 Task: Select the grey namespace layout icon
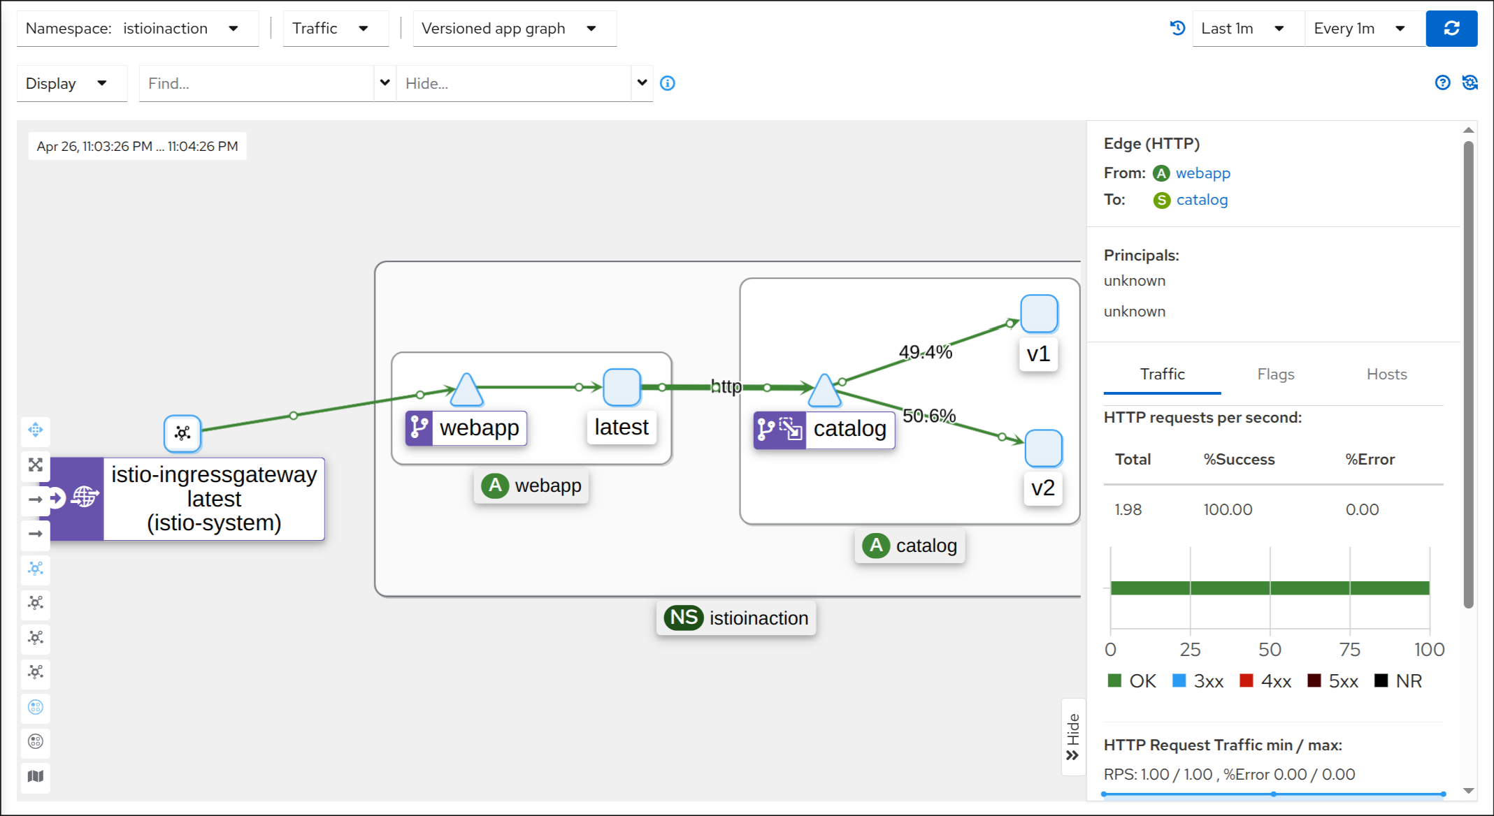tap(36, 741)
